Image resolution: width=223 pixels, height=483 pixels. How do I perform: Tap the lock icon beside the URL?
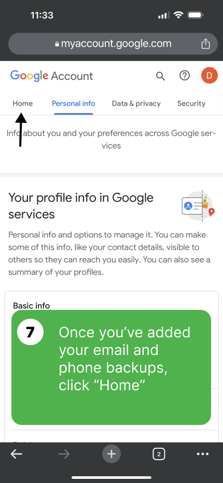tap(57, 44)
